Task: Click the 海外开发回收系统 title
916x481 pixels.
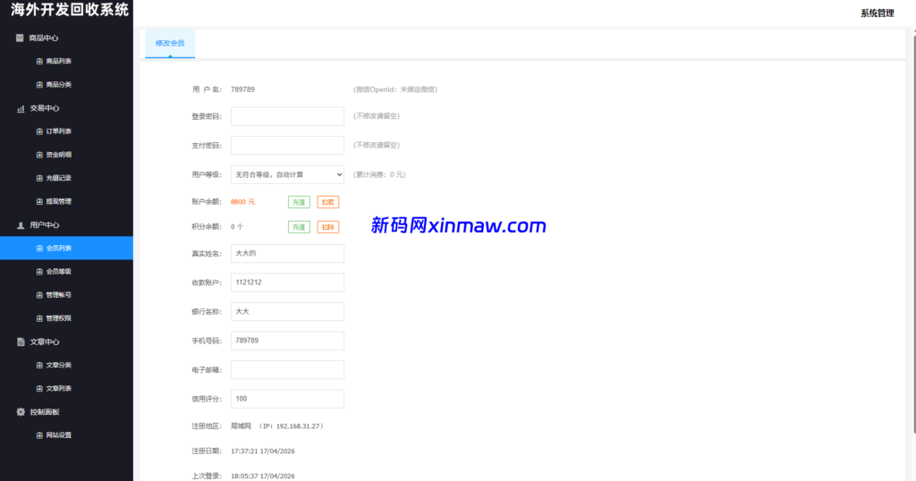Action: (x=70, y=10)
